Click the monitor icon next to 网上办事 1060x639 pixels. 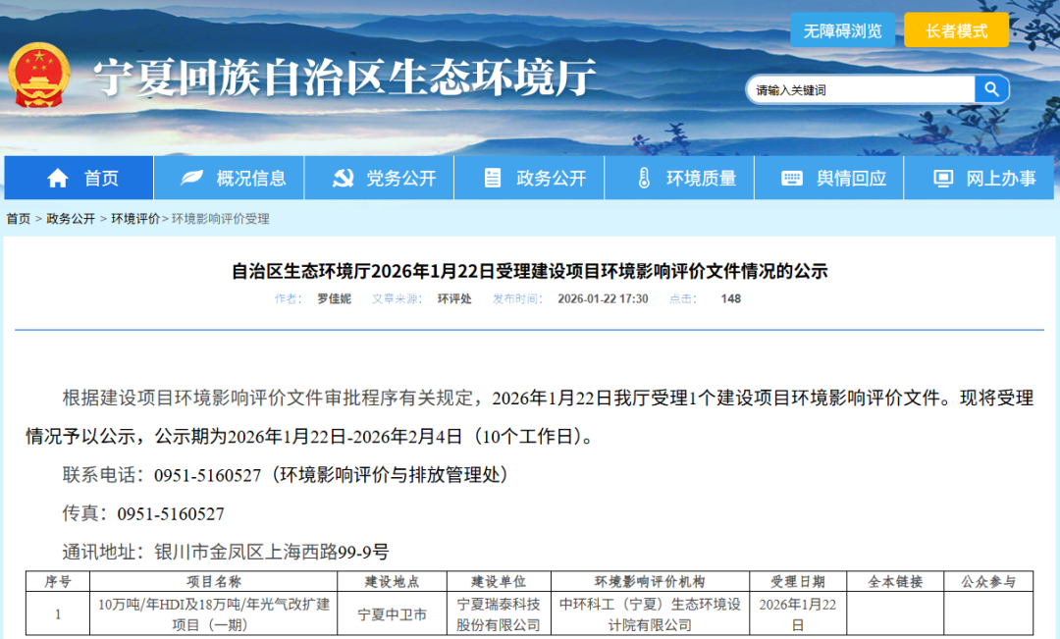point(943,178)
